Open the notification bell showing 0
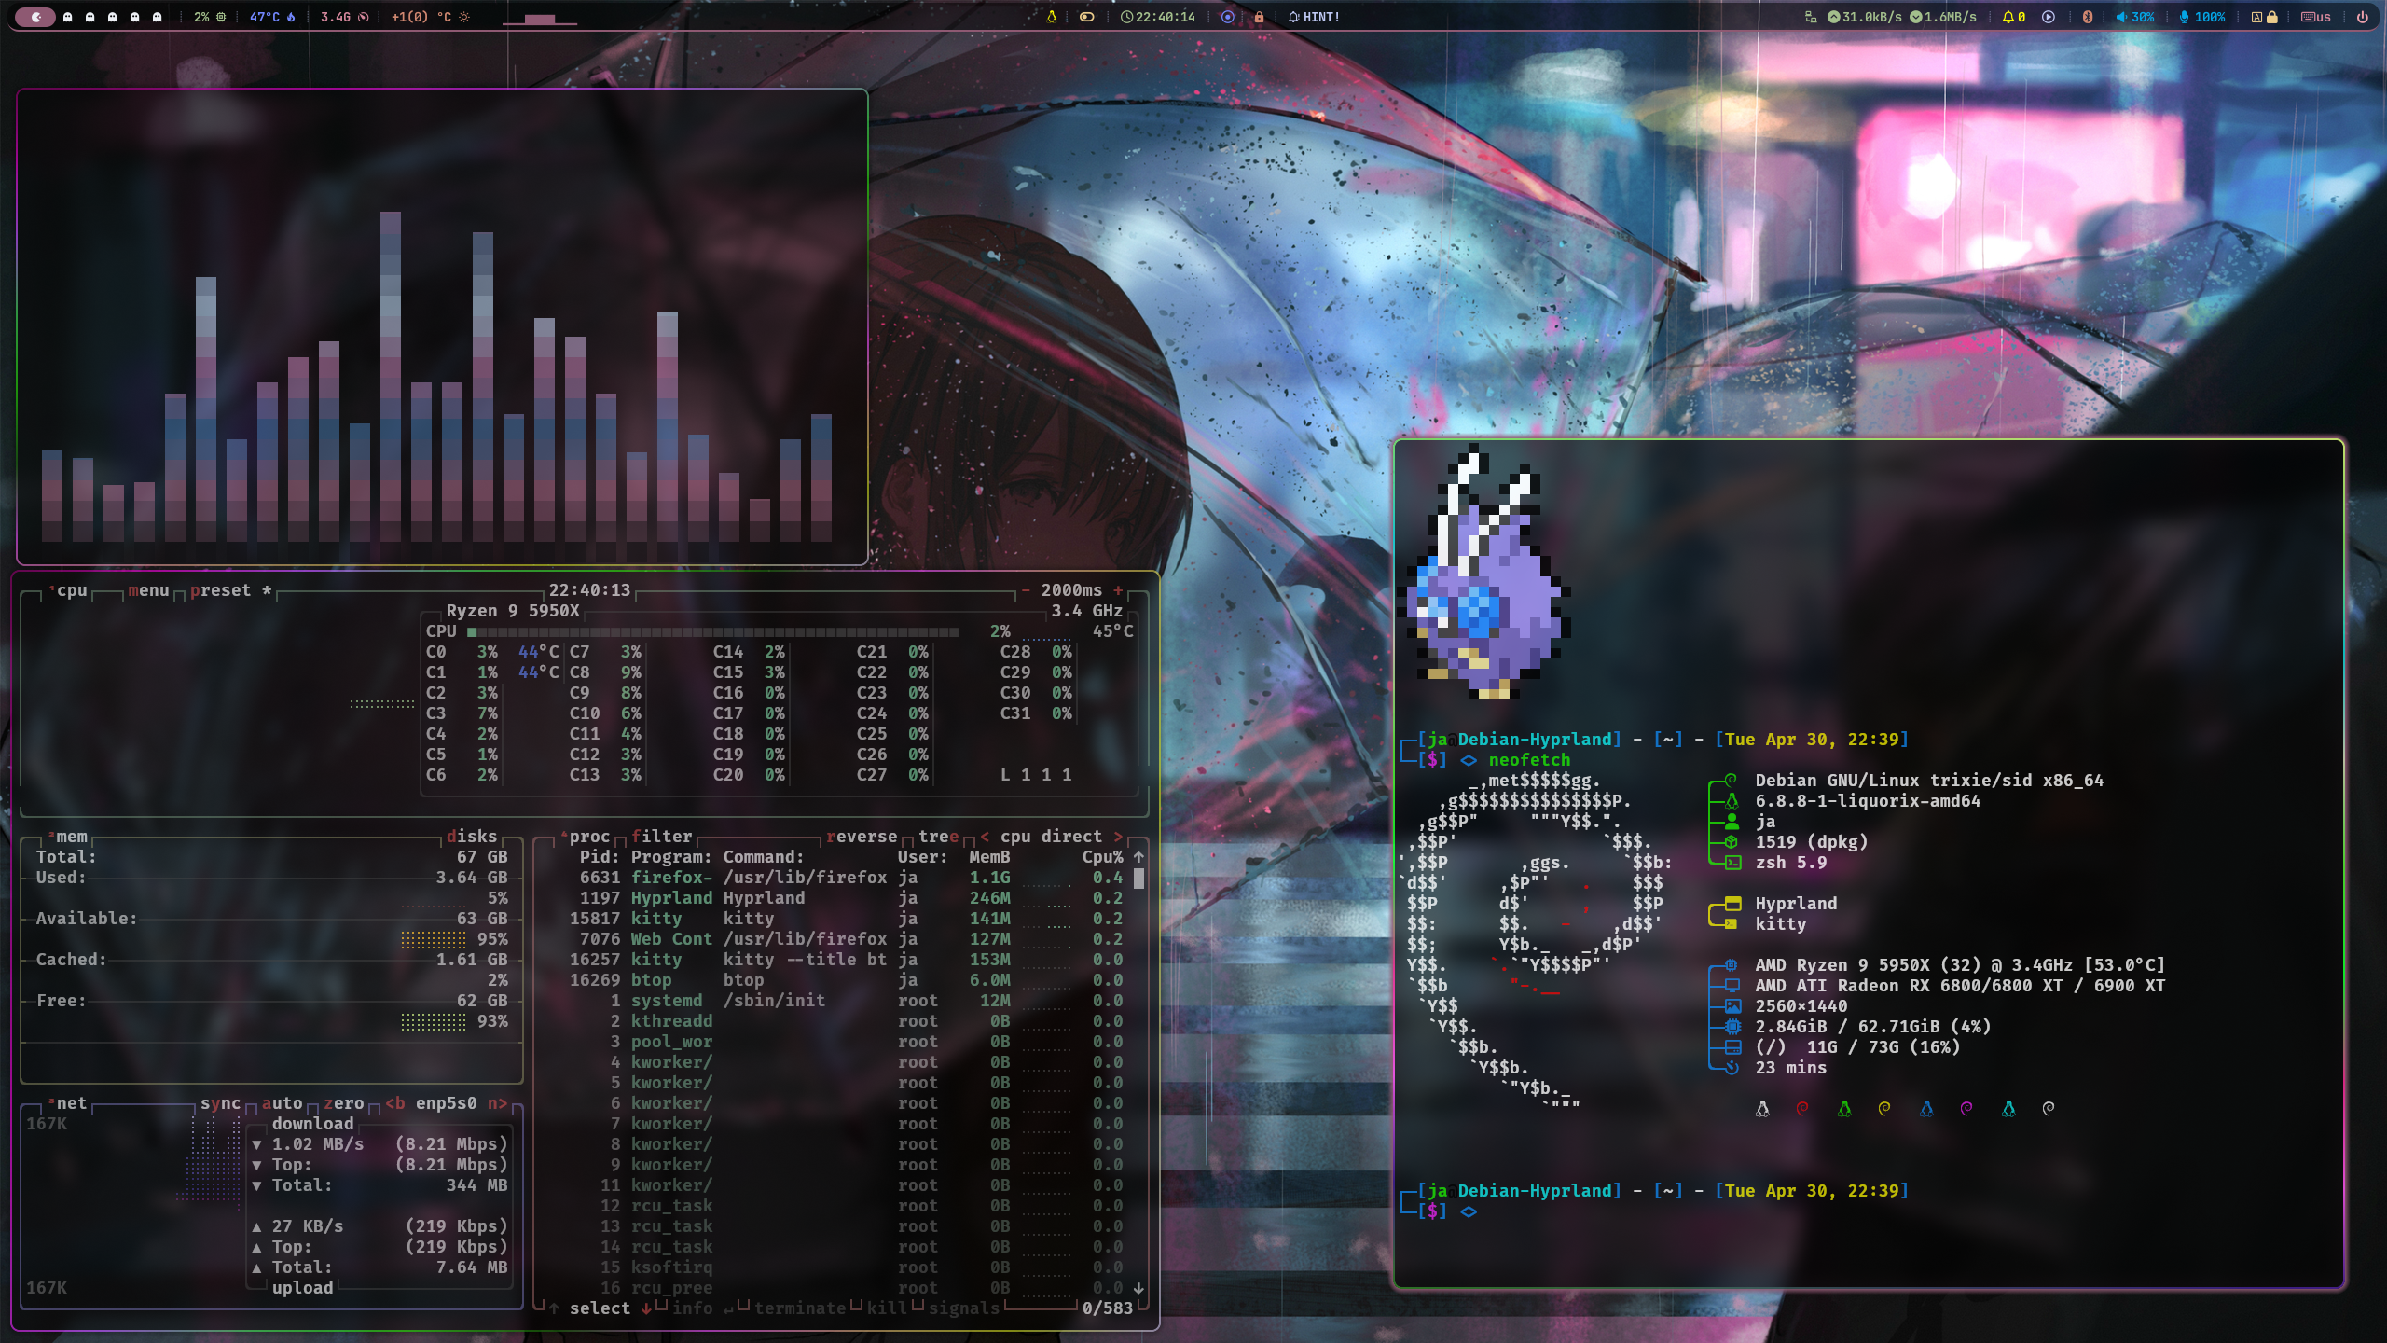 [x=2013, y=17]
